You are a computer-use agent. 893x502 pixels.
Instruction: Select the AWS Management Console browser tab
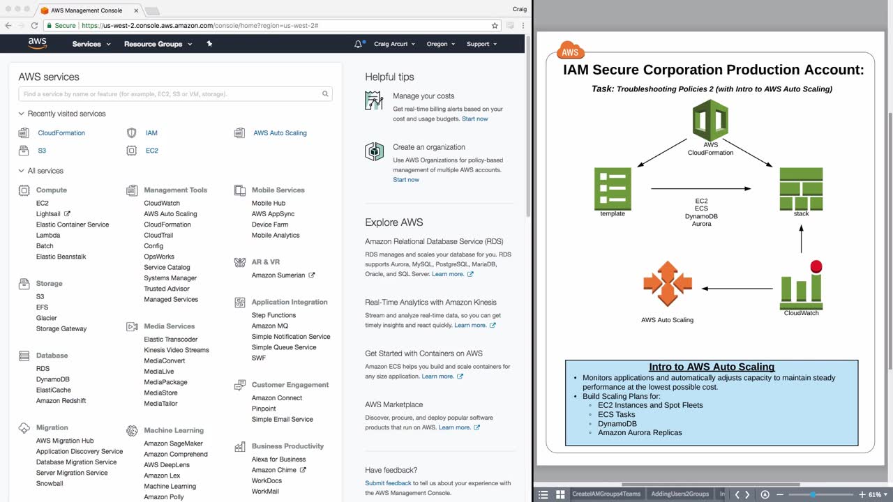(89, 10)
